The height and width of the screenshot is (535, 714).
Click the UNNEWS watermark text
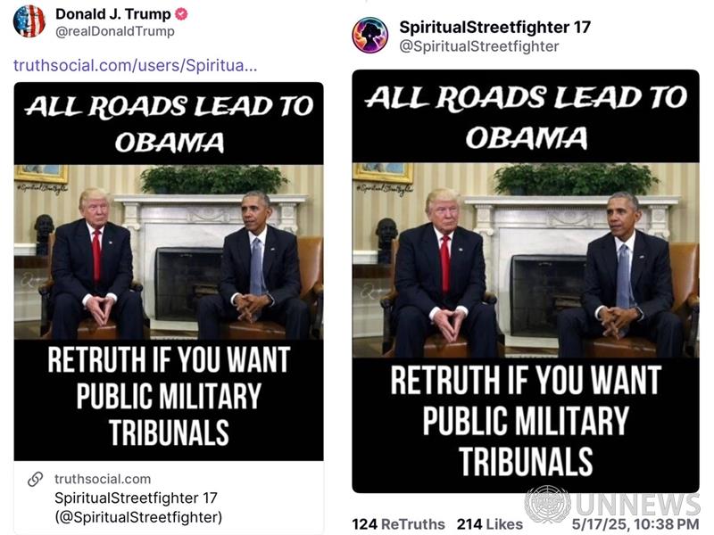click(x=637, y=504)
